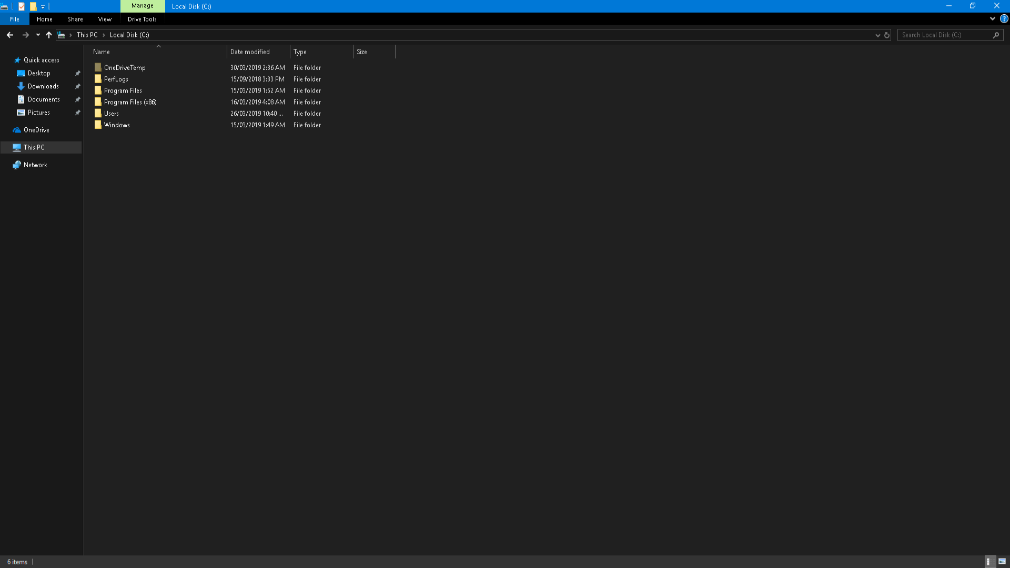Screen dimensions: 1010x568
Task: Open the Drive Tools tab
Action: pyautogui.click(x=142, y=19)
